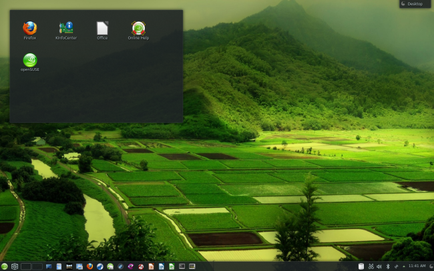Click the openSUSE desktop icon

coord(29,62)
